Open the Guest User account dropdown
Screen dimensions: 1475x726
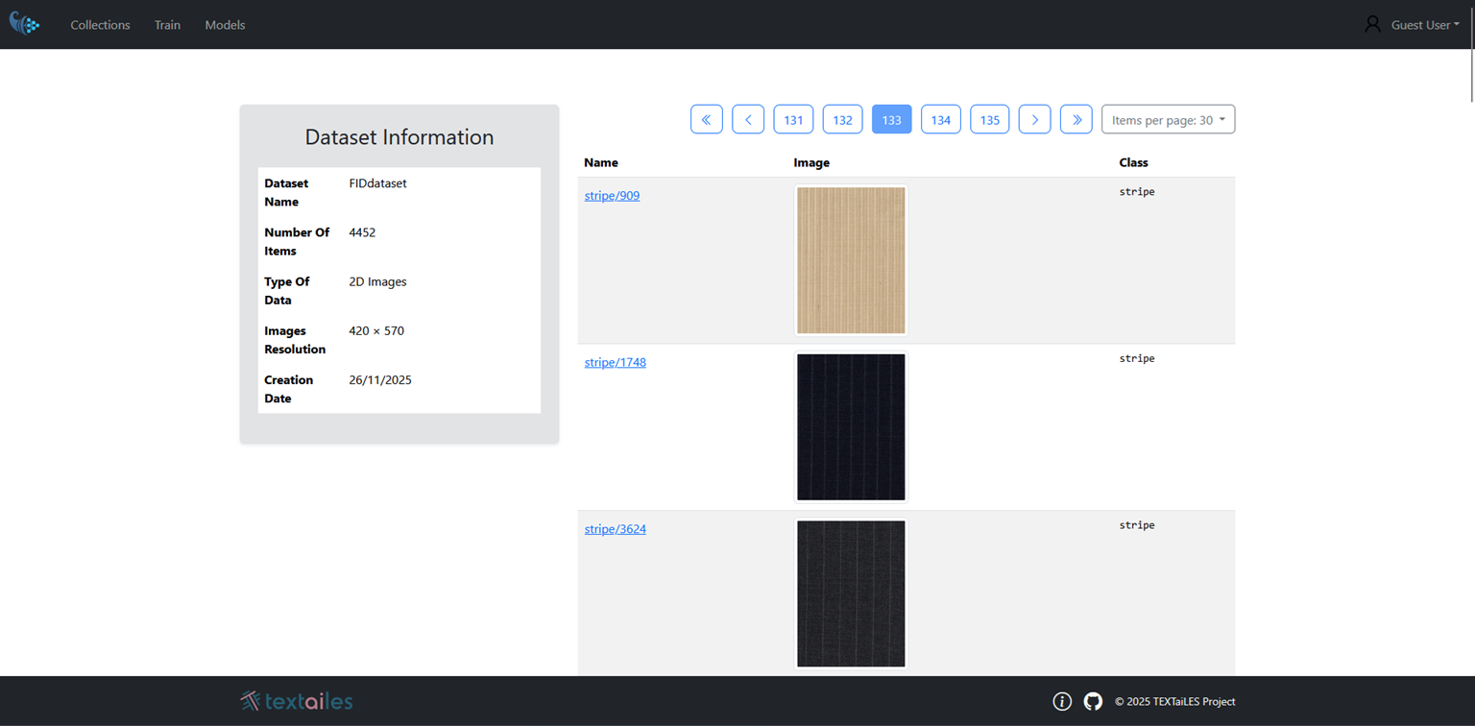tap(1418, 24)
